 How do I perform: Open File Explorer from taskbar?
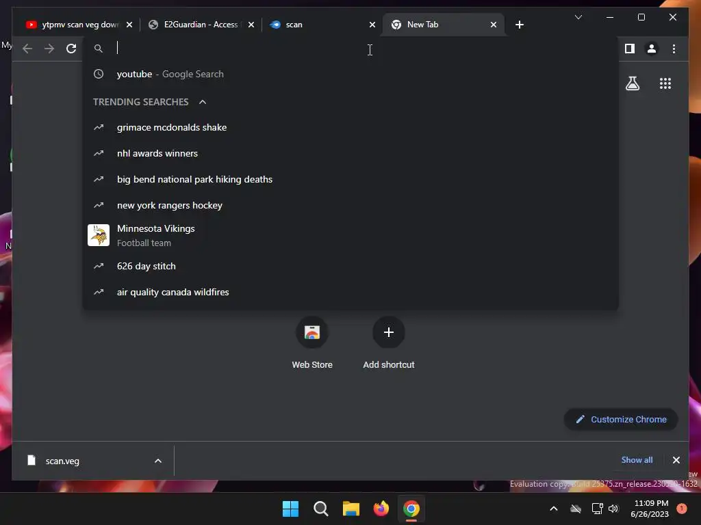pyautogui.click(x=351, y=509)
